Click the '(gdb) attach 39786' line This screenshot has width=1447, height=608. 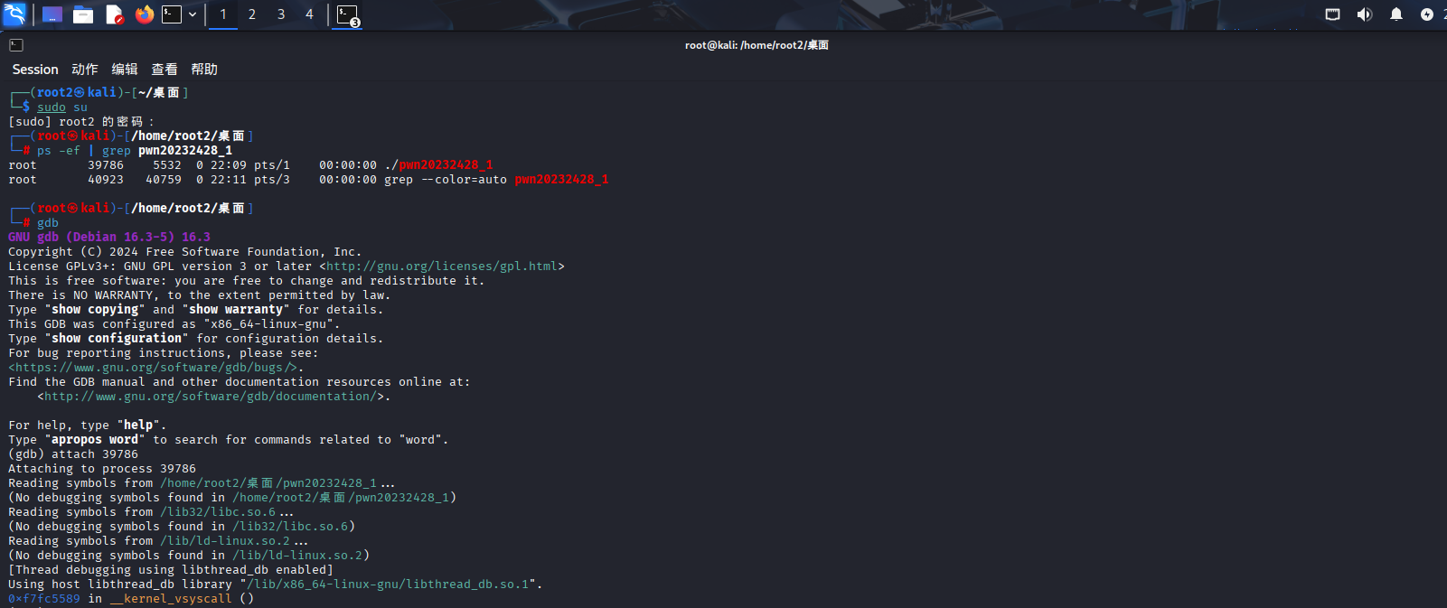coord(73,454)
